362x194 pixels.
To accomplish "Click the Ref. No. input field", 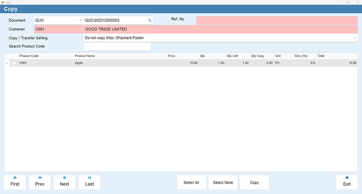I will point(277,20).
